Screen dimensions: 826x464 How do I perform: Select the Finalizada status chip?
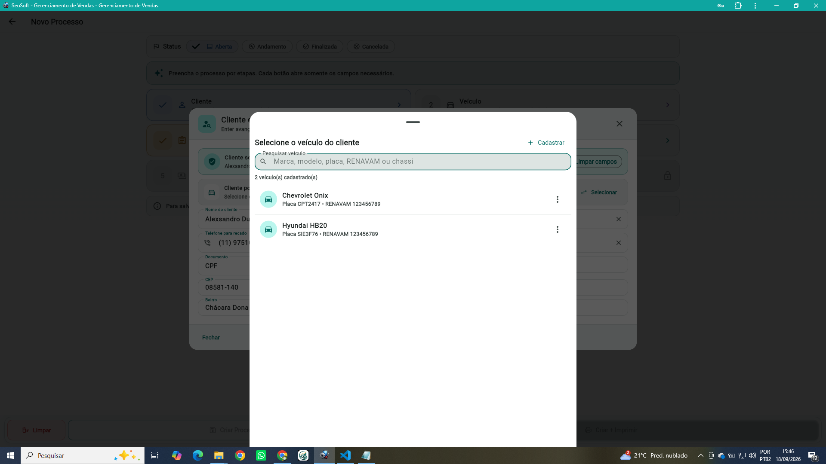[320, 46]
